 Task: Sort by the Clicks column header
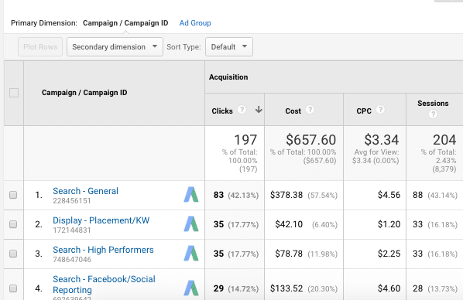pyautogui.click(x=222, y=111)
